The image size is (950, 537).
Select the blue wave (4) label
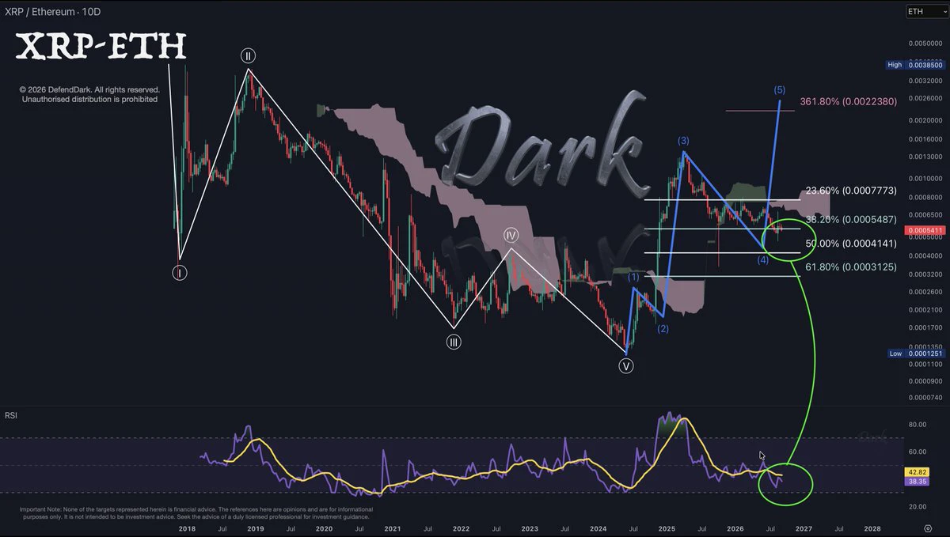click(763, 260)
